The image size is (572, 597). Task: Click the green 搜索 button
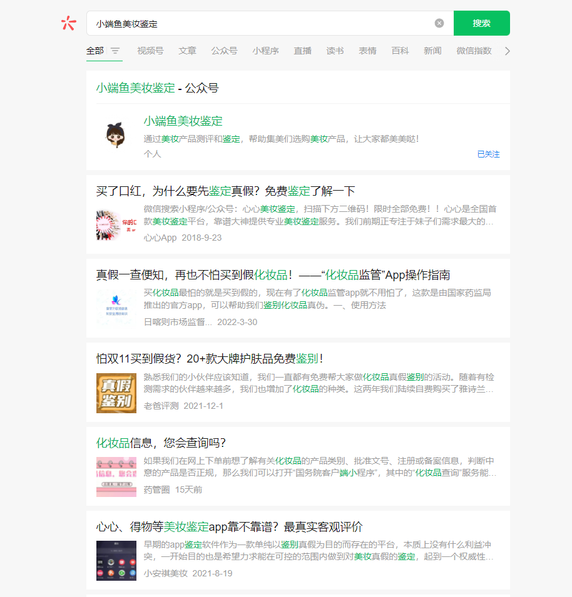[x=482, y=23]
